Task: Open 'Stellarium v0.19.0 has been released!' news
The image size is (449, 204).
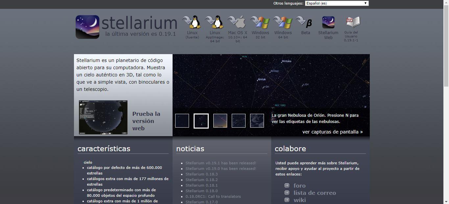Action: (x=221, y=169)
